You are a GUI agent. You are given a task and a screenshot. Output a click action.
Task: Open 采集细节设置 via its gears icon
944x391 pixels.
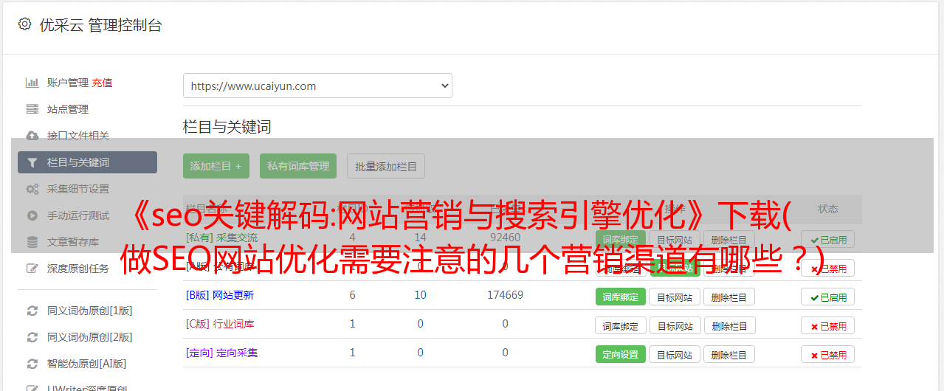pyautogui.click(x=32, y=189)
